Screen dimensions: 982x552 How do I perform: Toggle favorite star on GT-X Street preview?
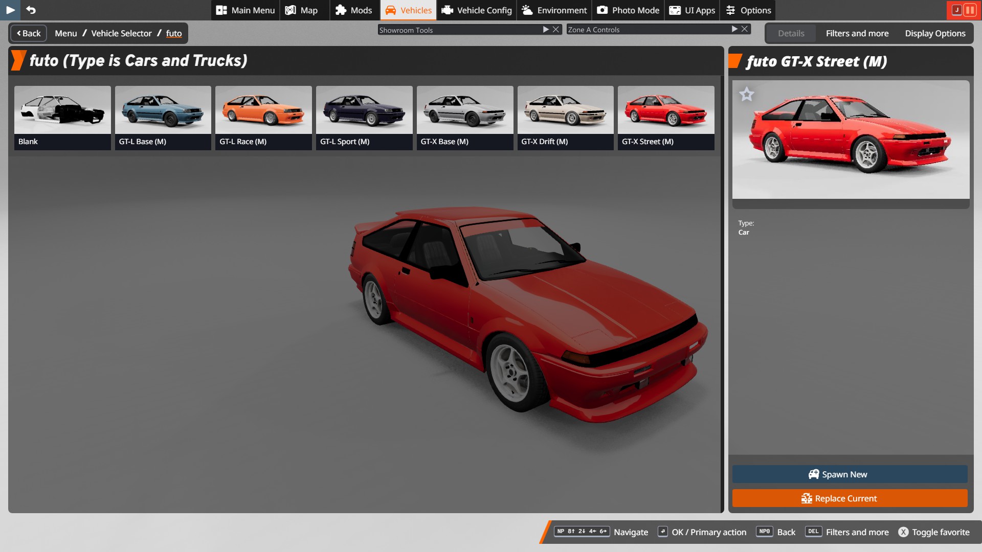coord(747,94)
